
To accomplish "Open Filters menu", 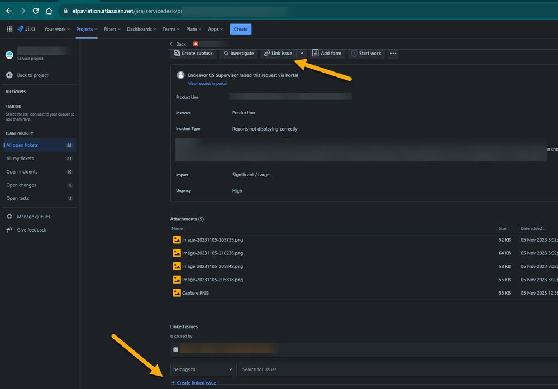I will click(x=112, y=29).
